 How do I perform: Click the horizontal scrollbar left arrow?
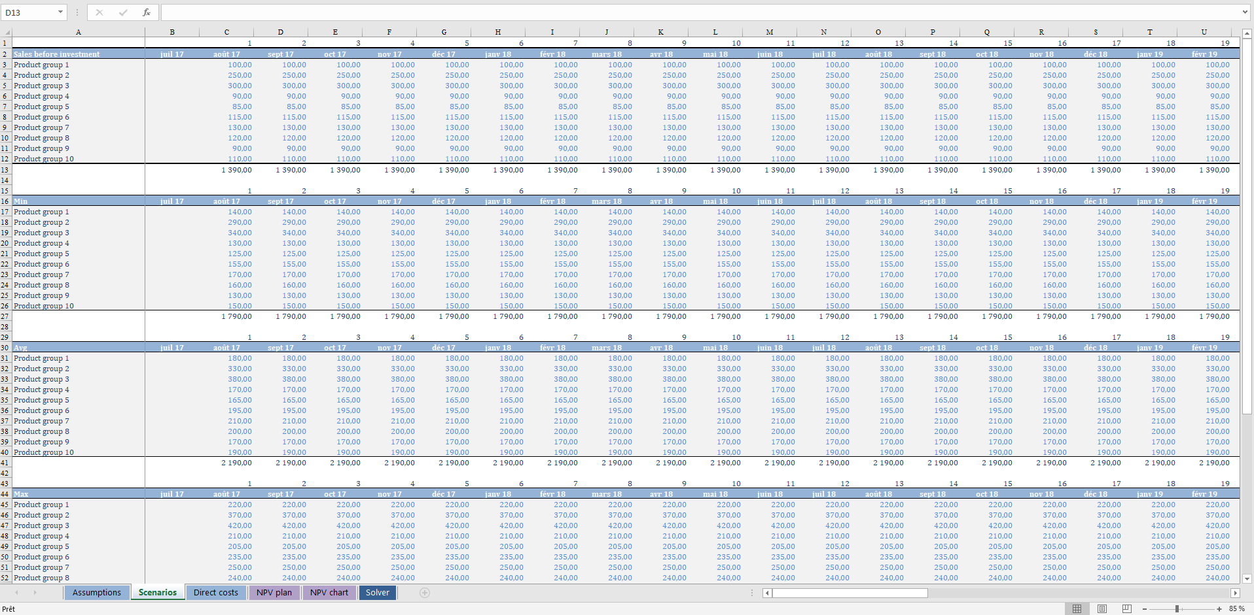767,593
